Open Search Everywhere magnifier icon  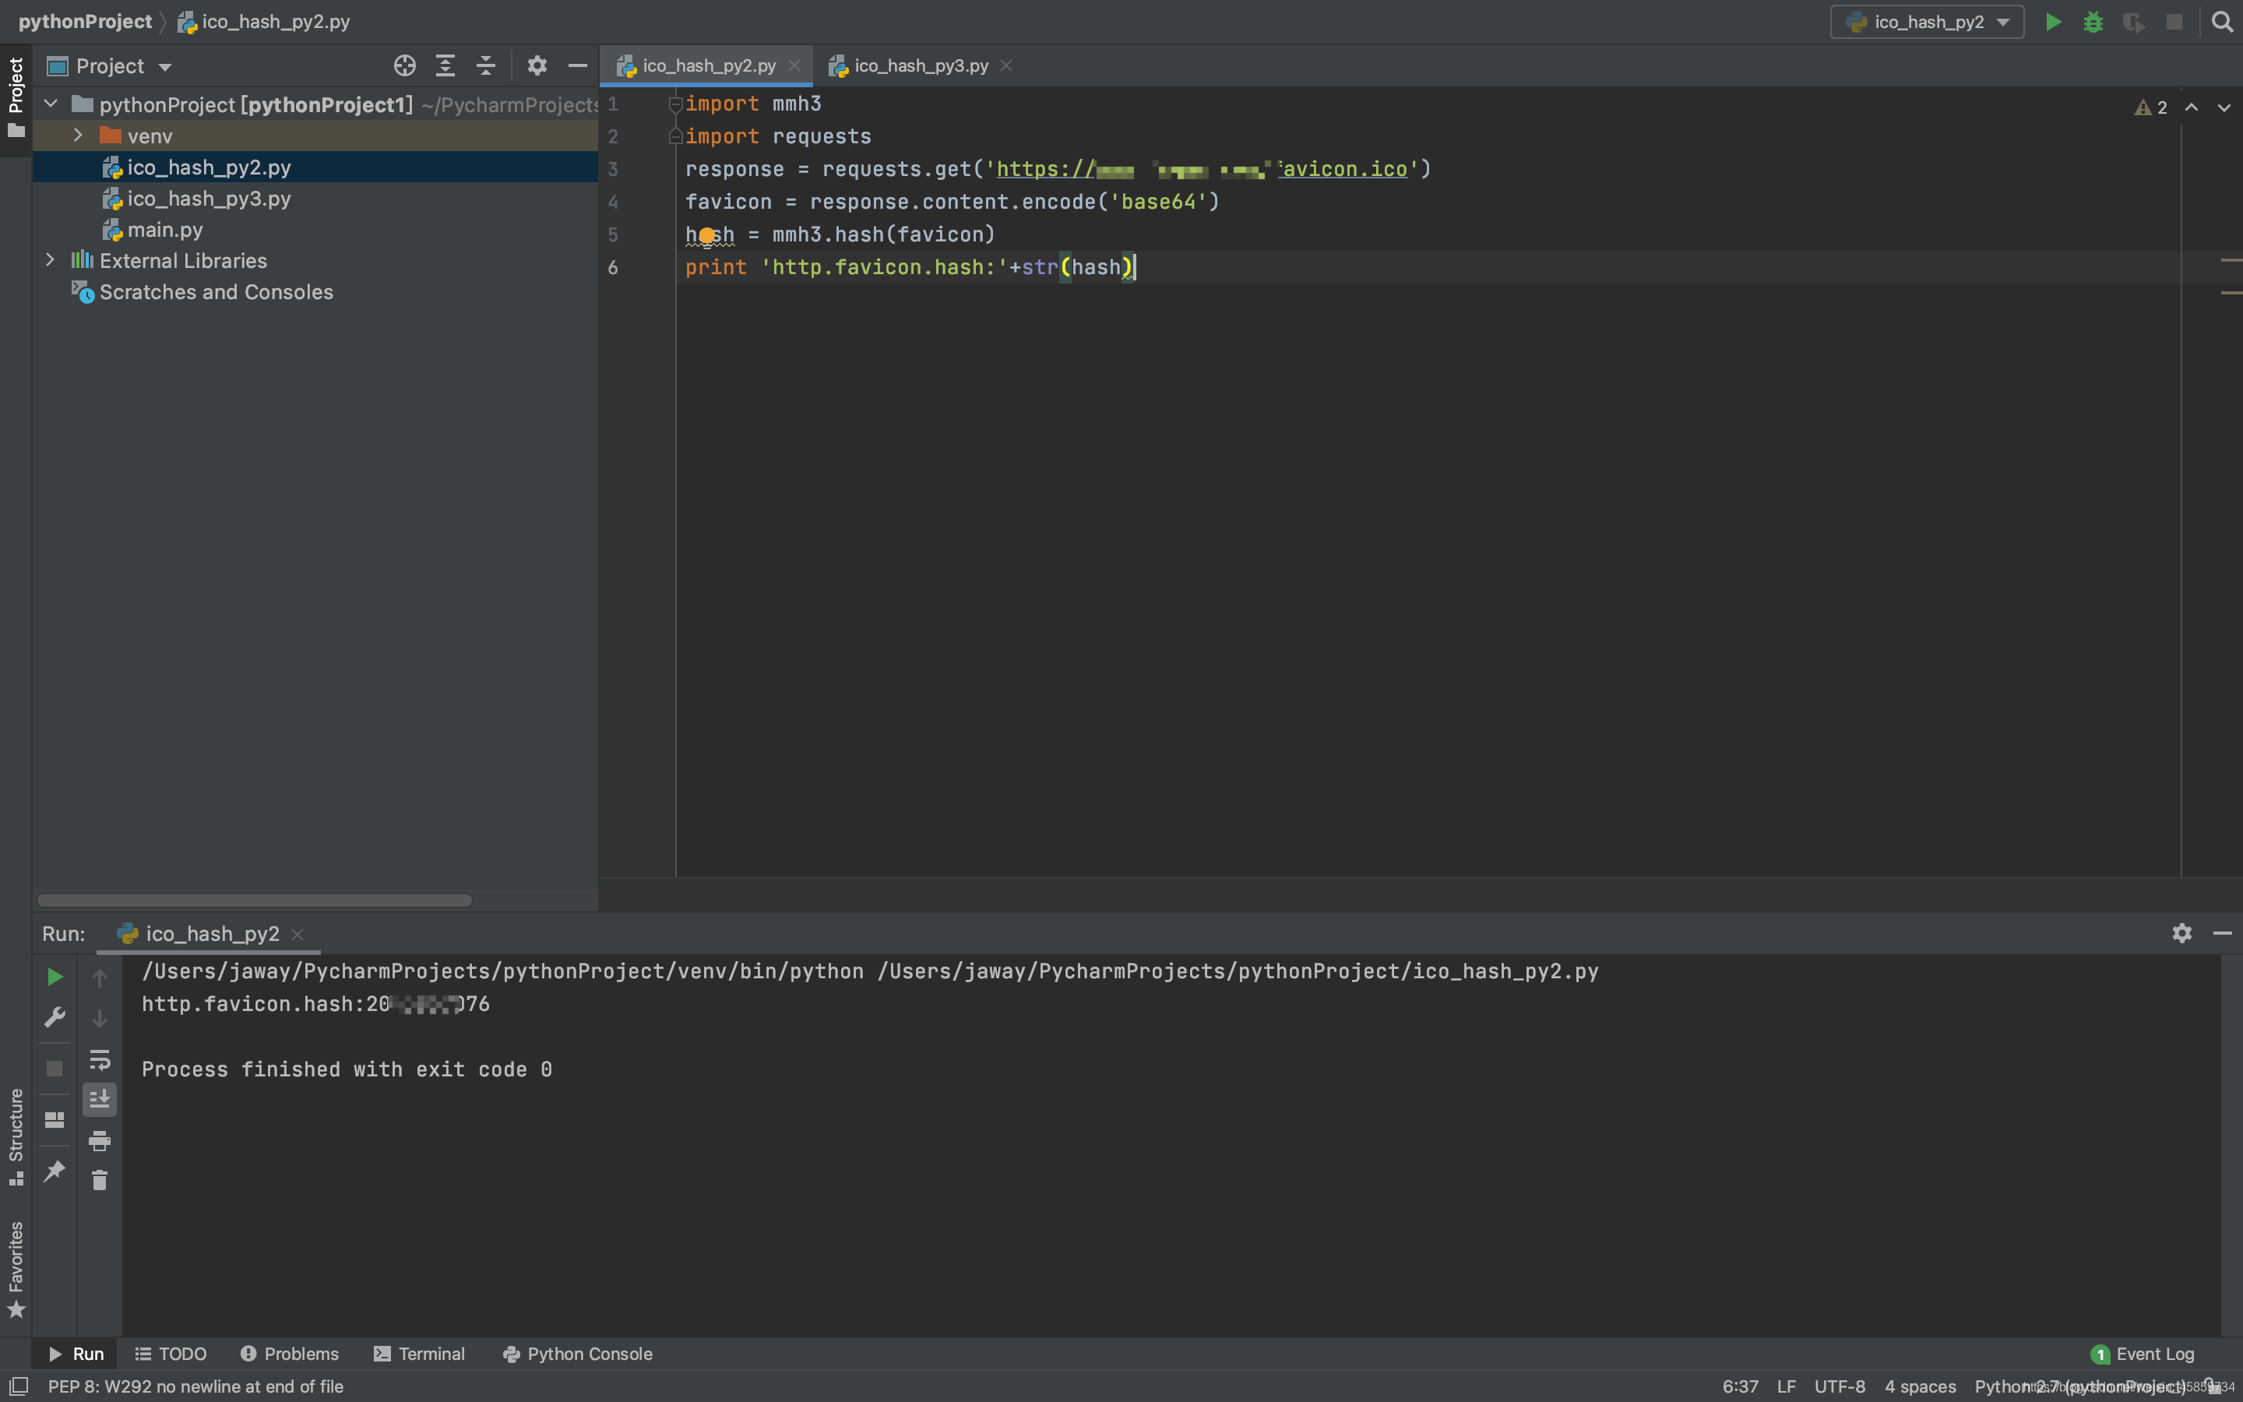click(x=2222, y=23)
